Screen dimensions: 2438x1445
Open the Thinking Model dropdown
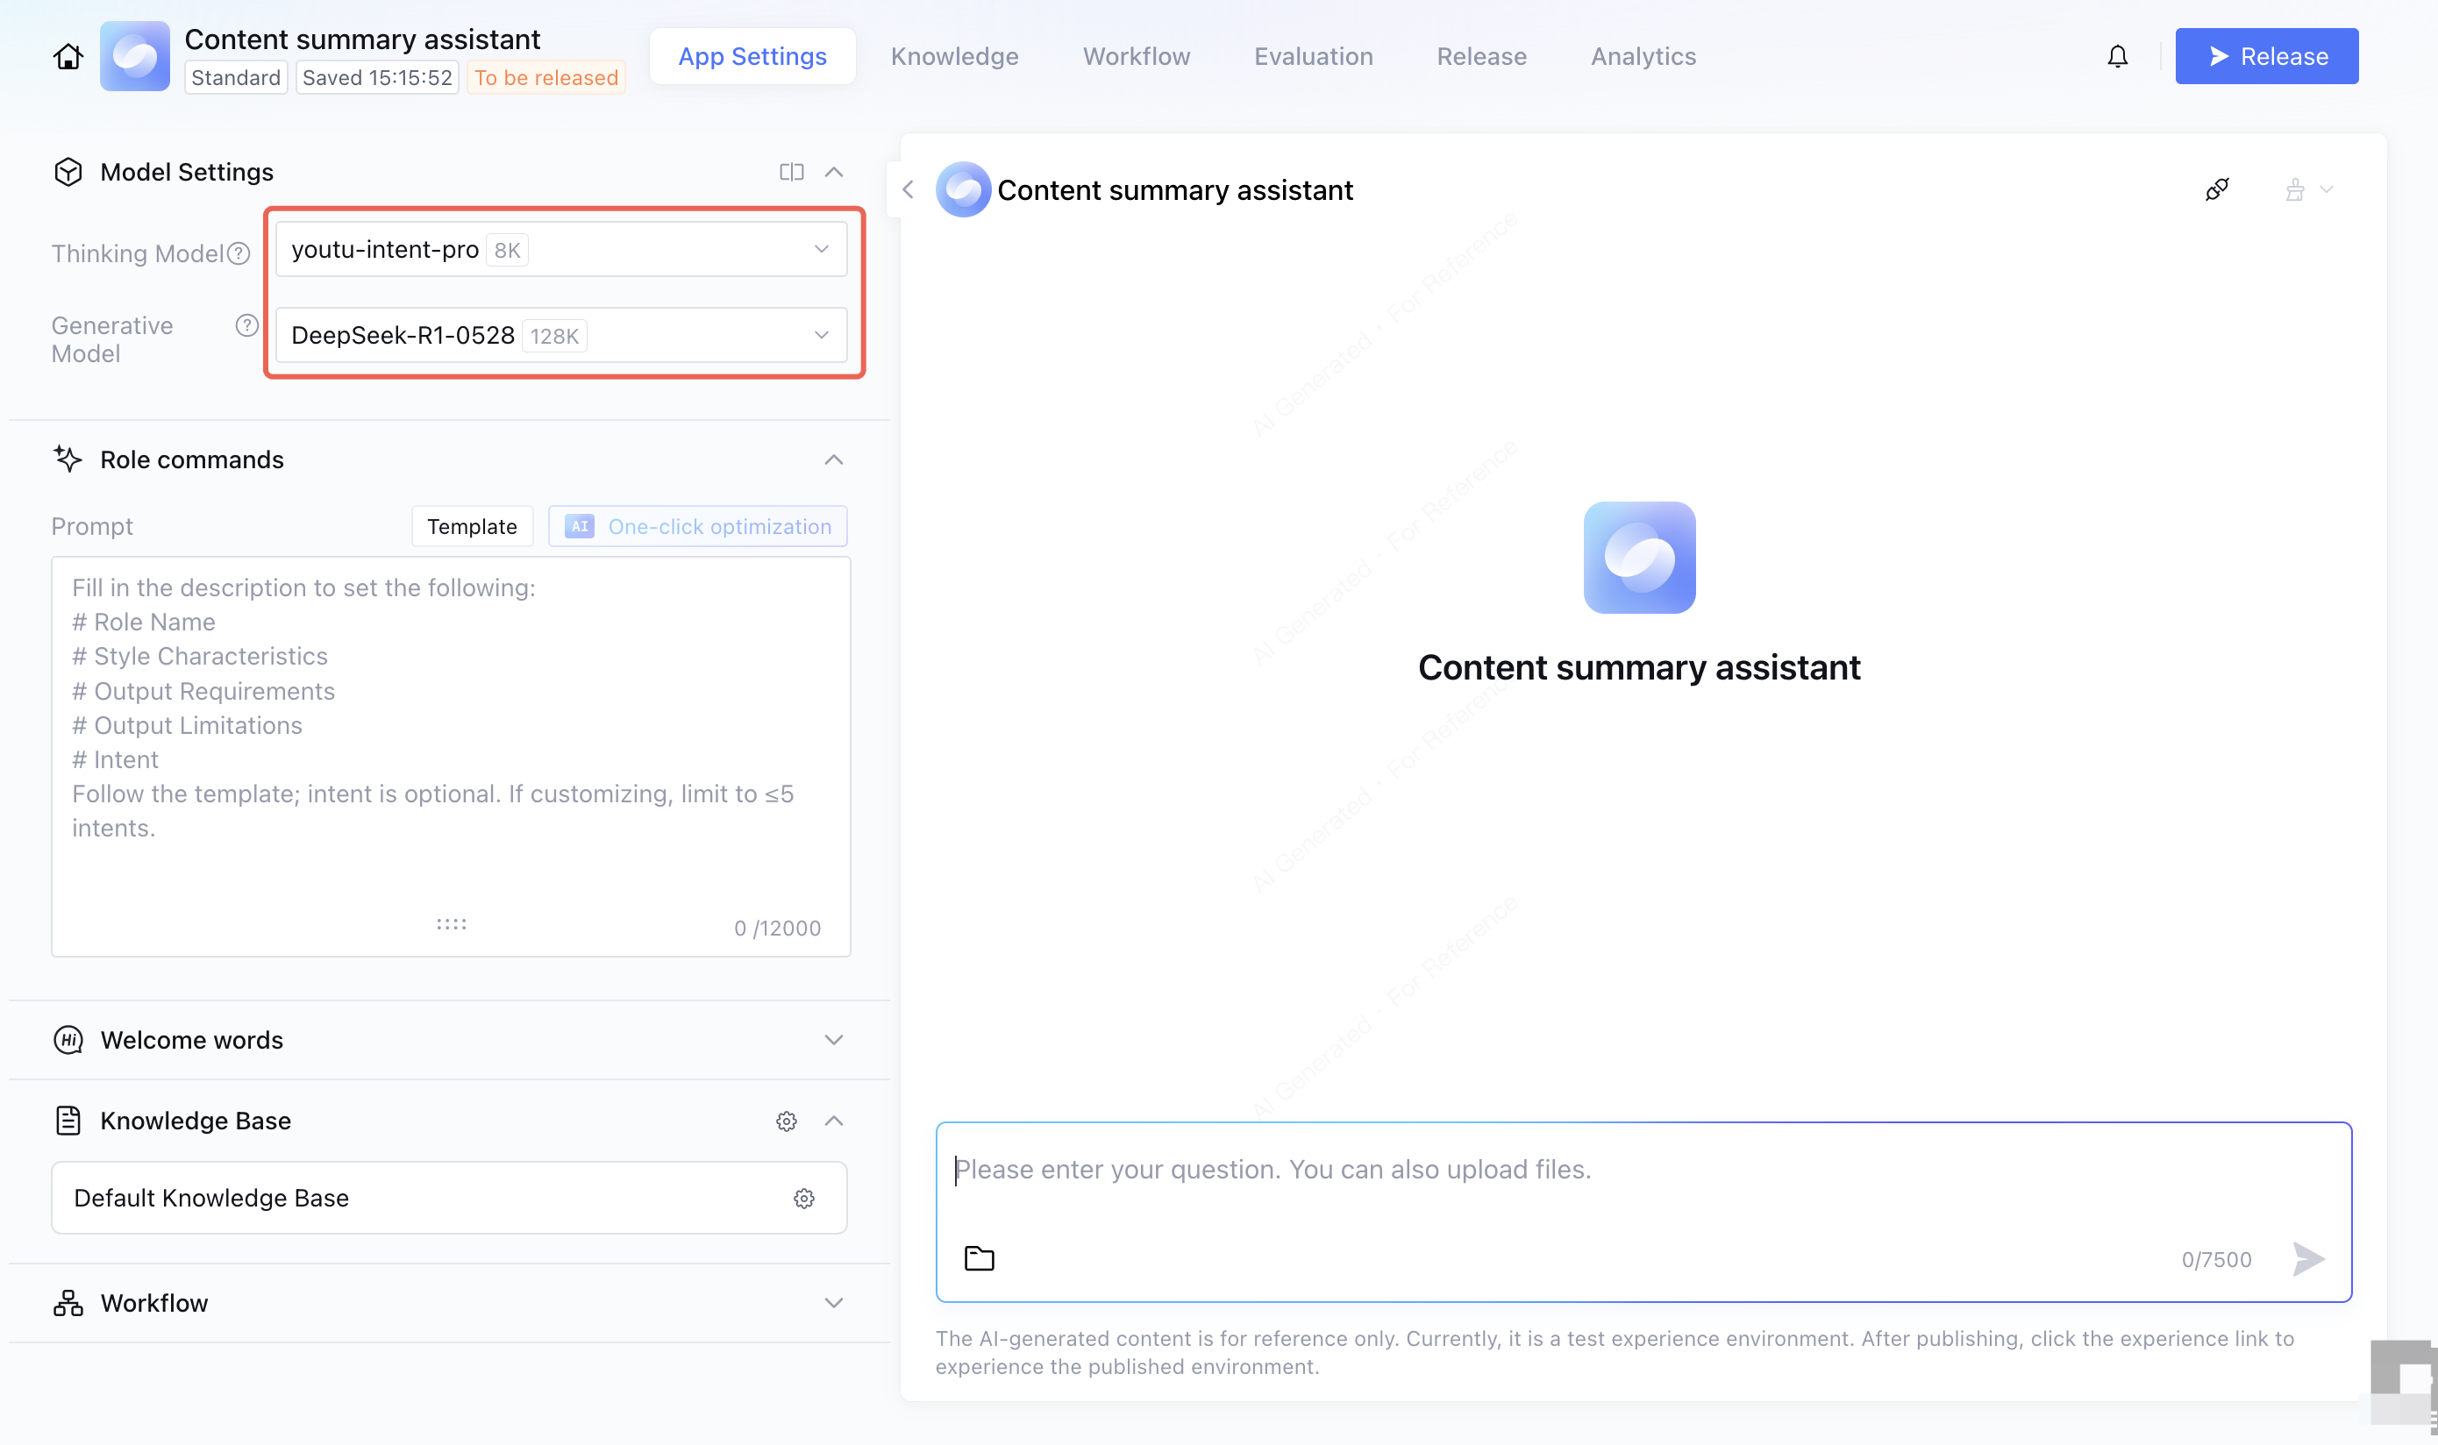[x=560, y=250]
